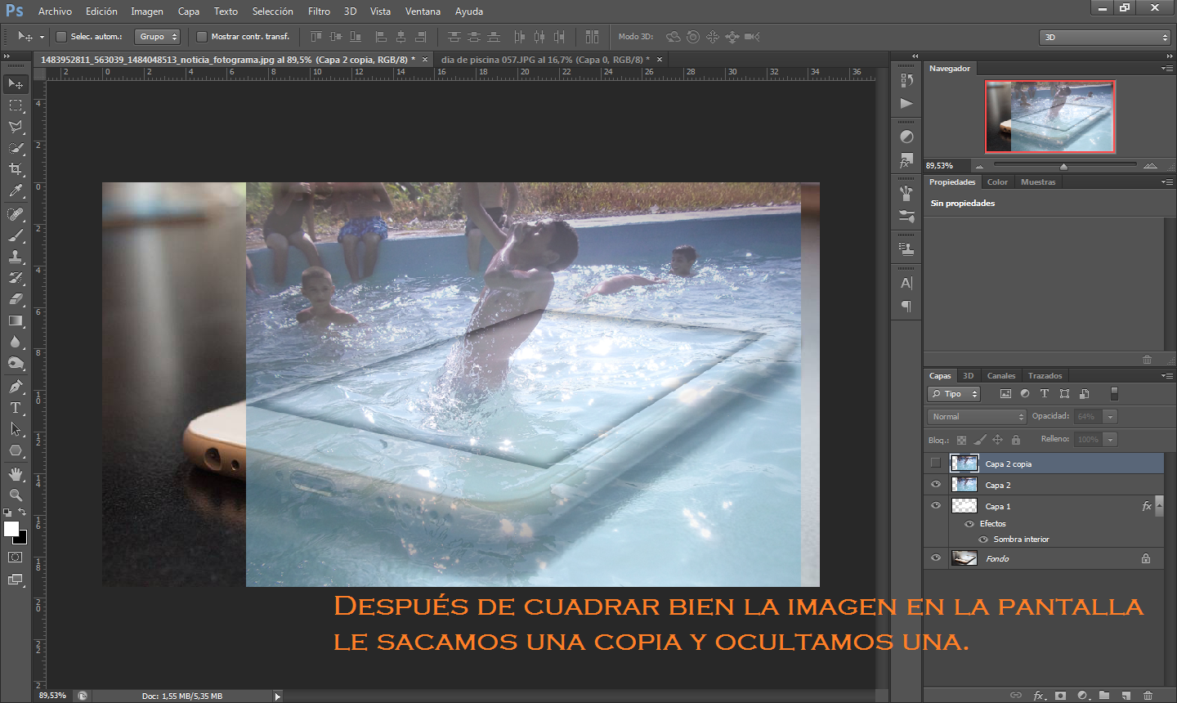Open the Selección menu

(x=272, y=11)
